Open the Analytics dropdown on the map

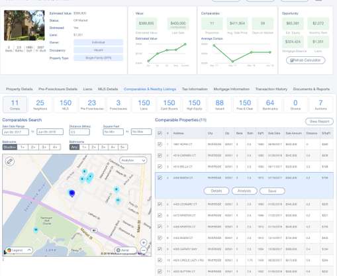pyautogui.click(x=133, y=160)
